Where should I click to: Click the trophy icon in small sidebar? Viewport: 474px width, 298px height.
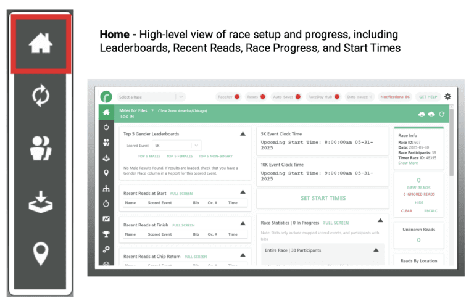coord(106,234)
